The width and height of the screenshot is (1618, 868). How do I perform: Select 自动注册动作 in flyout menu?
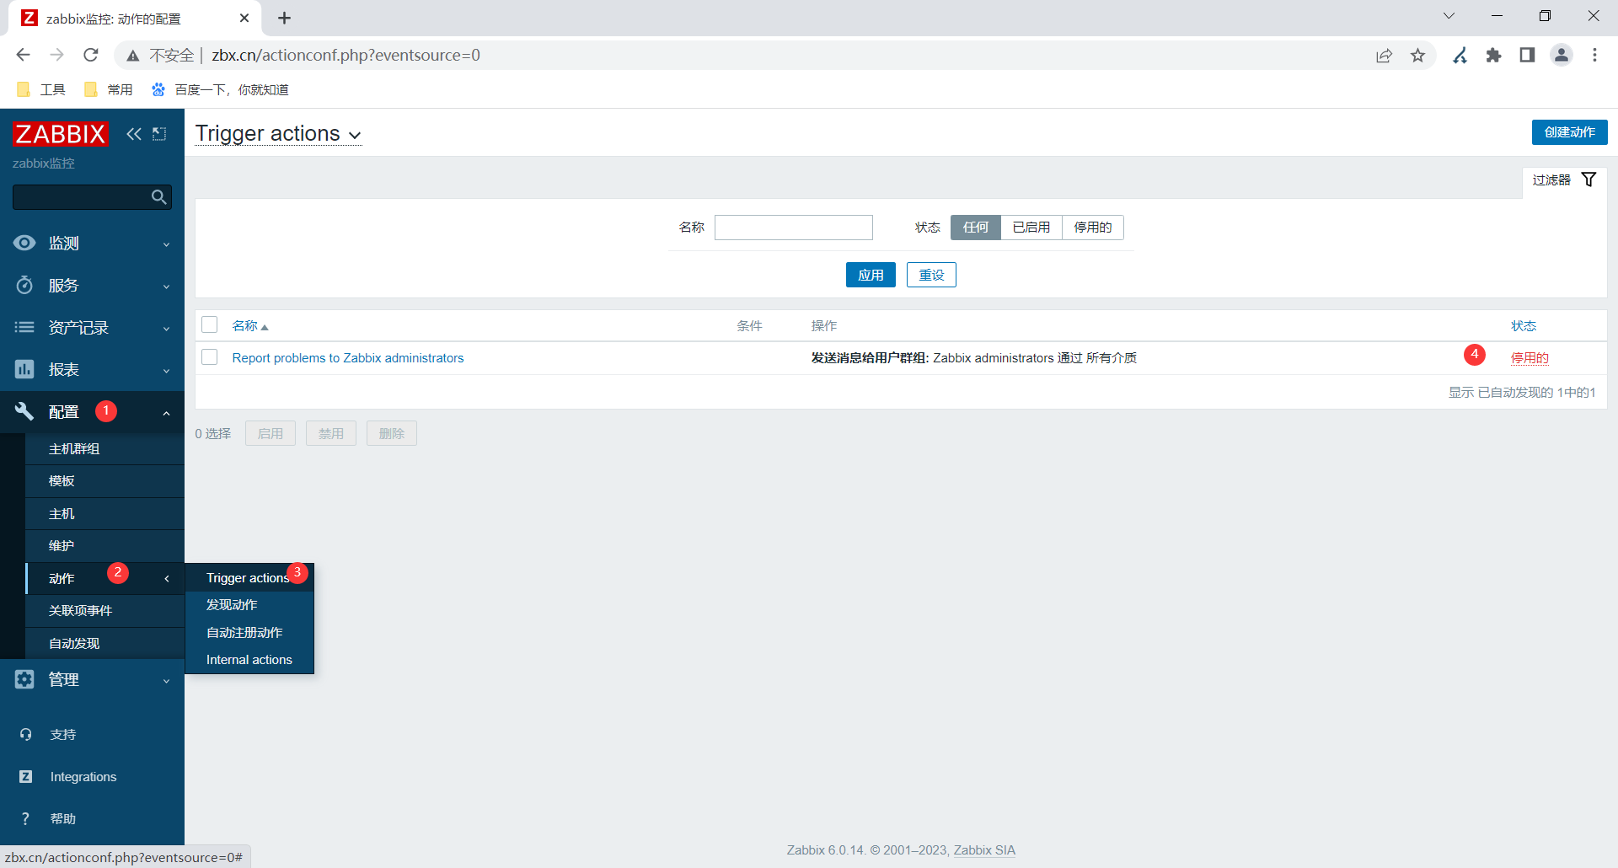[x=249, y=633]
